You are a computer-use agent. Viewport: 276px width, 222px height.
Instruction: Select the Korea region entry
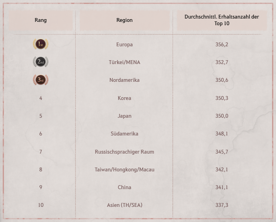point(124,98)
